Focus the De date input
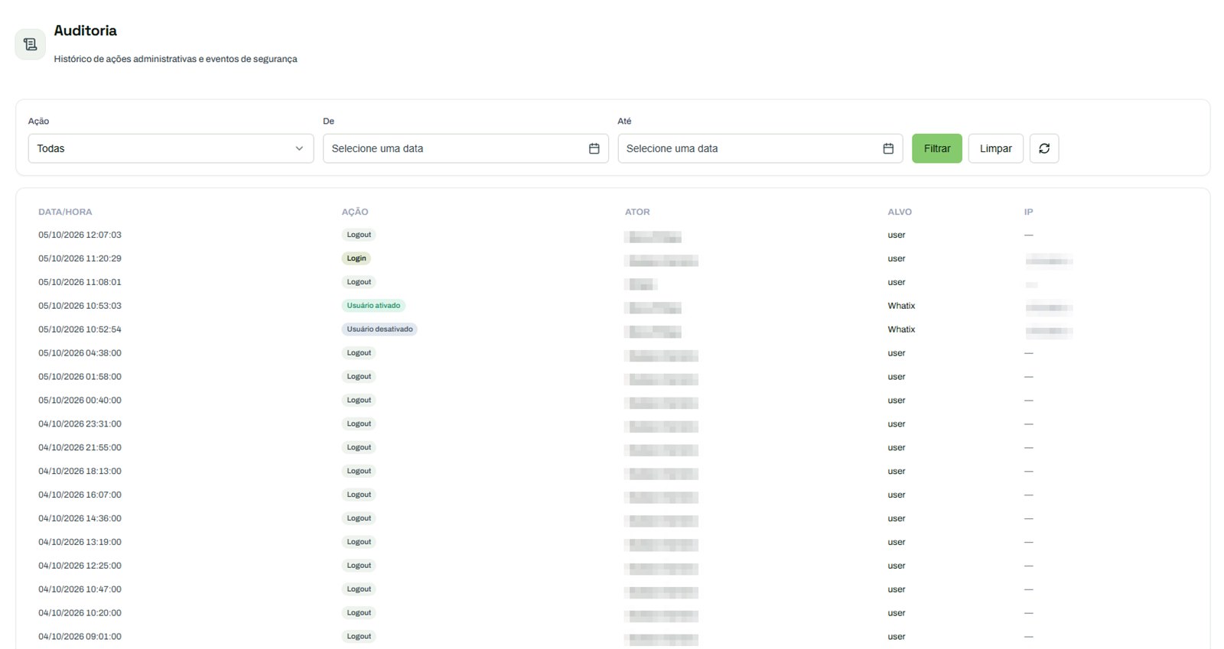 tap(465, 148)
